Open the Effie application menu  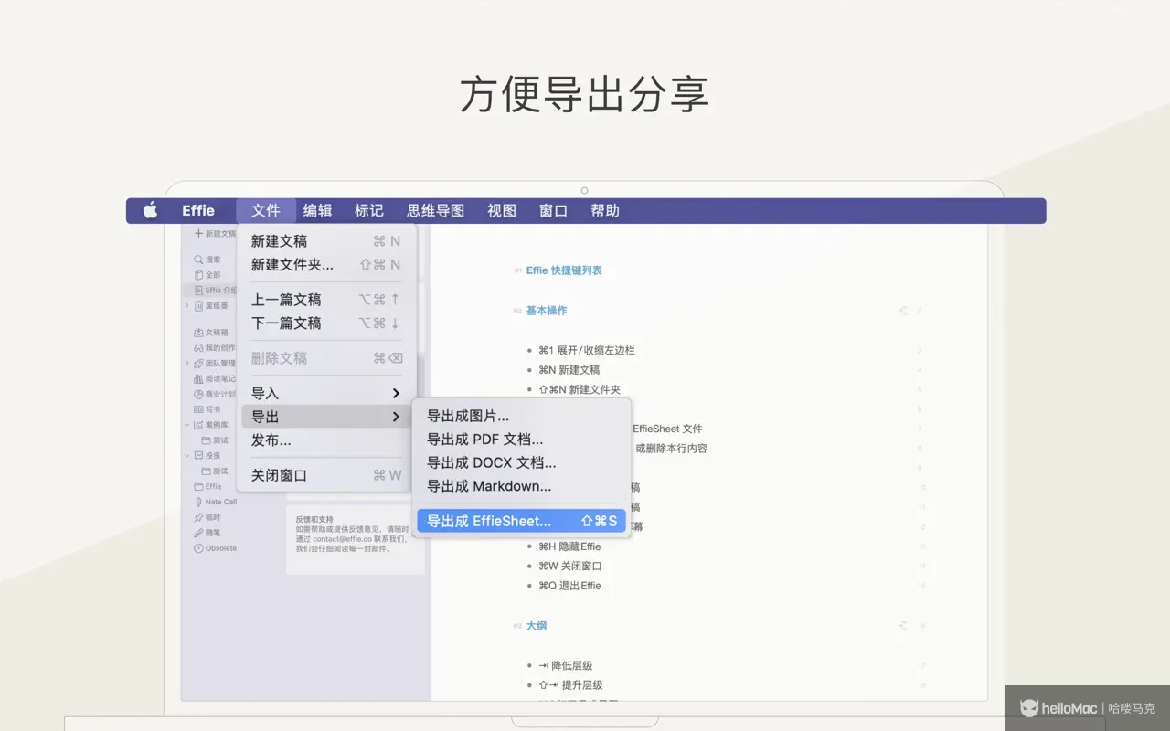click(198, 211)
